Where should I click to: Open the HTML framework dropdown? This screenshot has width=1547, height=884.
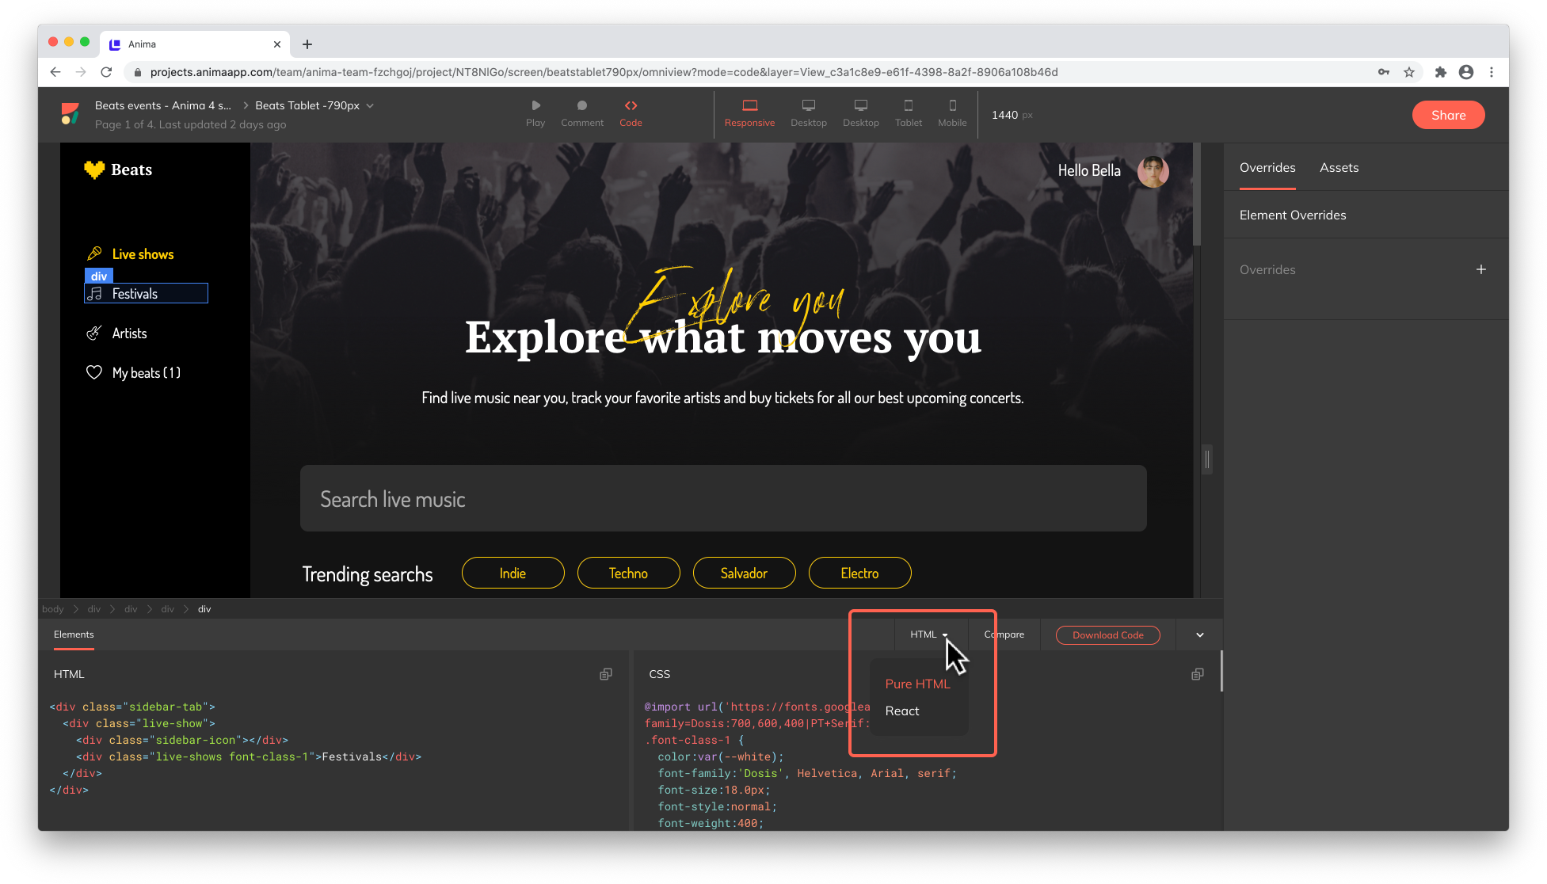coord(928,634)
